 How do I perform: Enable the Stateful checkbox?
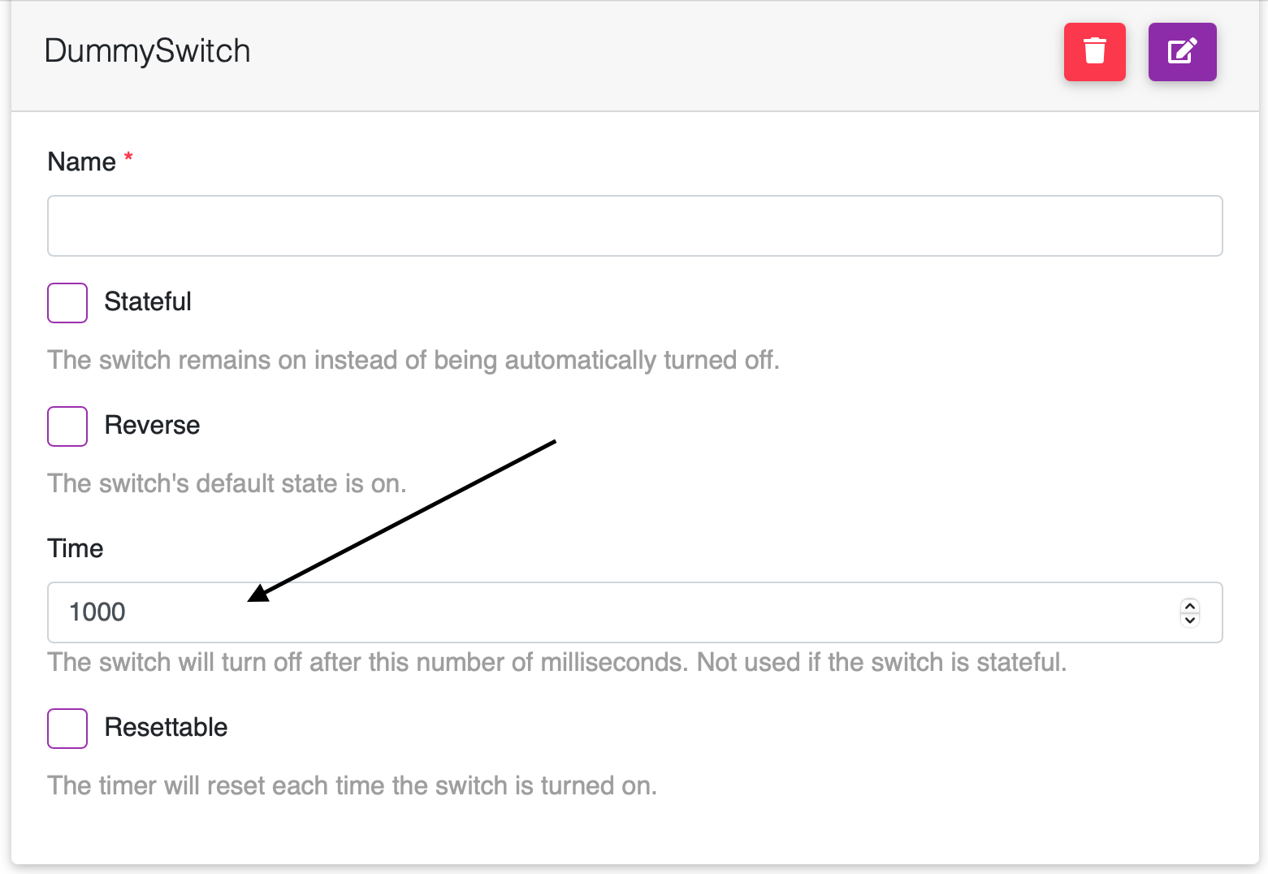[x=67, y=303]
